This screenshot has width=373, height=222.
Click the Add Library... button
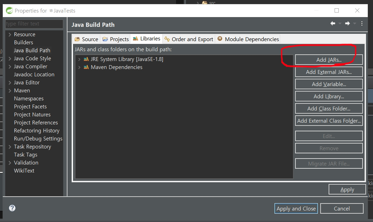click(329, 97)
